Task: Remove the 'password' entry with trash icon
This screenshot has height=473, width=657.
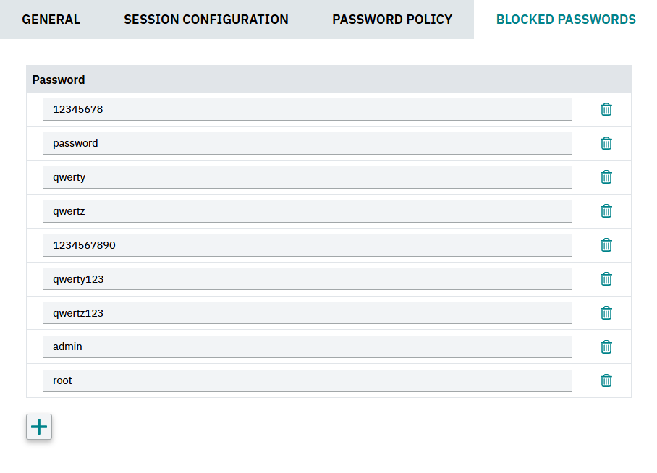Action: click(606, 143)
